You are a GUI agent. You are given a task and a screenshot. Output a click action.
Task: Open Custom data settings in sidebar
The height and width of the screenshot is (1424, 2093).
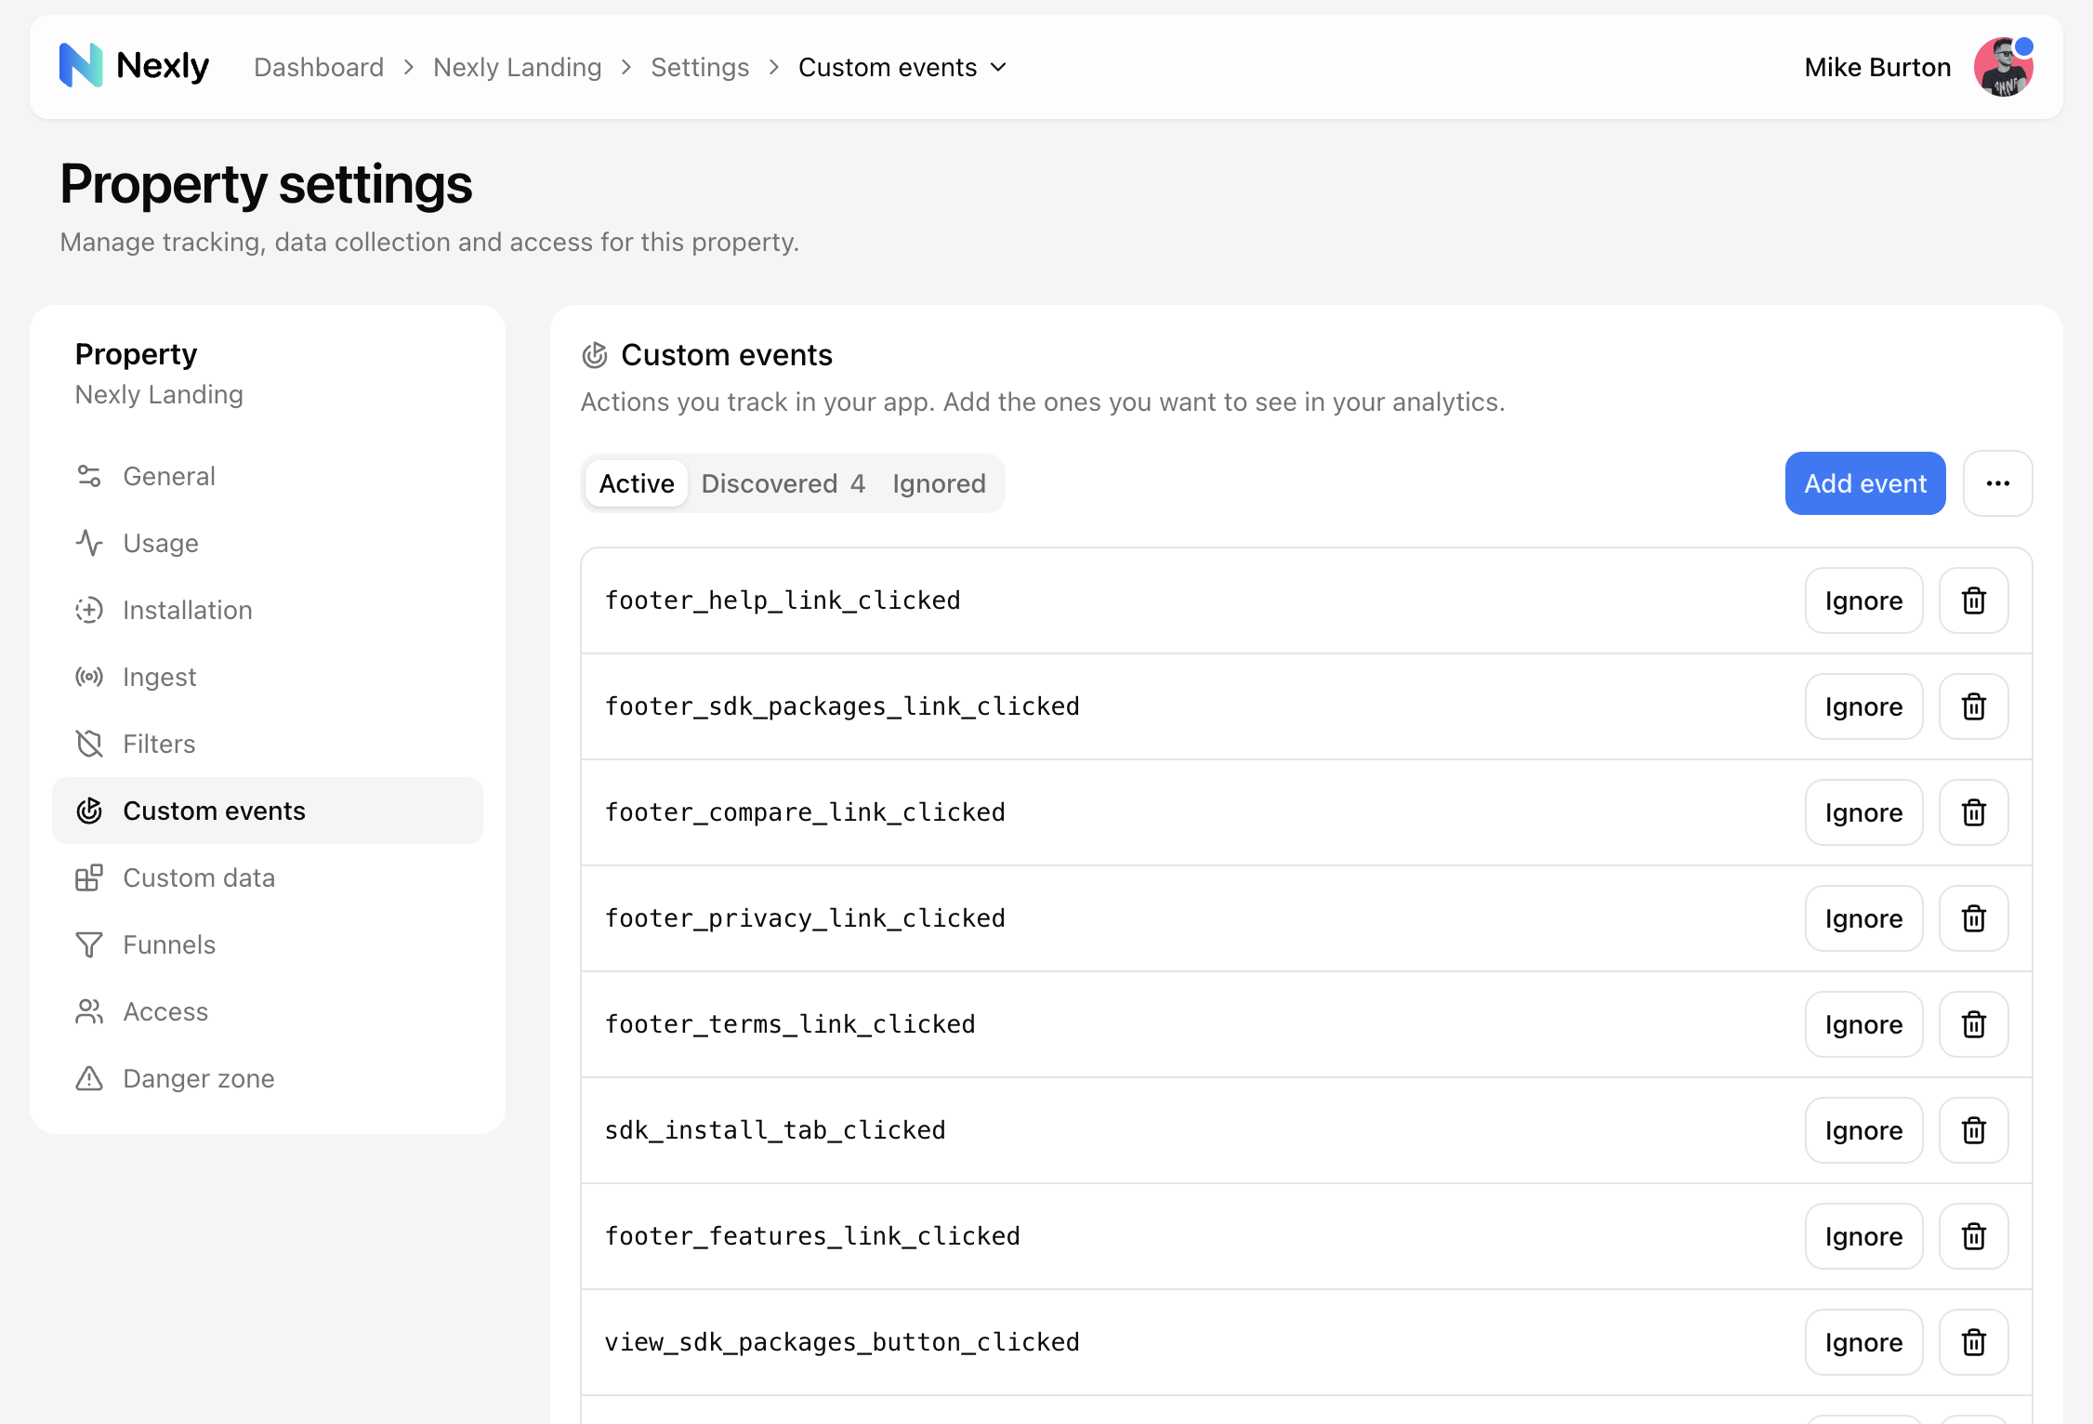click(x=268, y=877)
